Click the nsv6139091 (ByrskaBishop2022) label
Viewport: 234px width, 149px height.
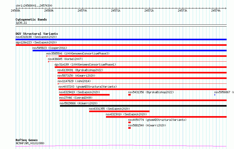(x=80, y=70)
